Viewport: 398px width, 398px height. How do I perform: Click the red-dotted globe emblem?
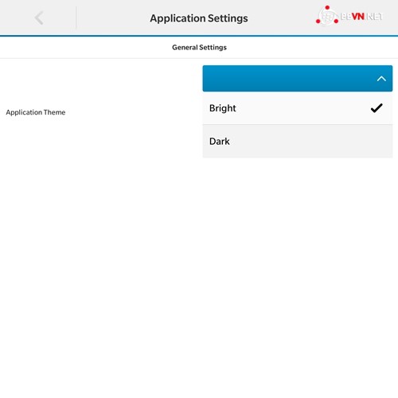click(327, 16)
